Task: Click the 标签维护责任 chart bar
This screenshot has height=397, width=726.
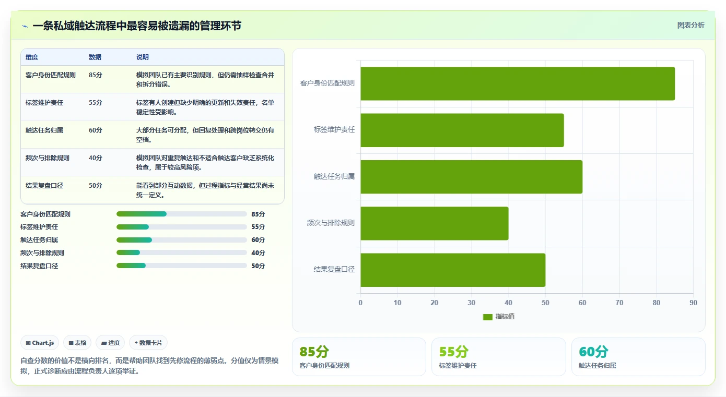Action: pyautogui.click(x=462, y=130)
